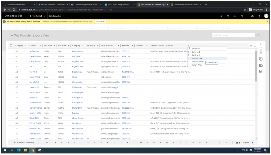Open contact Winnie CHAN
The width and height of the screenshot is (271, 155).
pos(35,123)
